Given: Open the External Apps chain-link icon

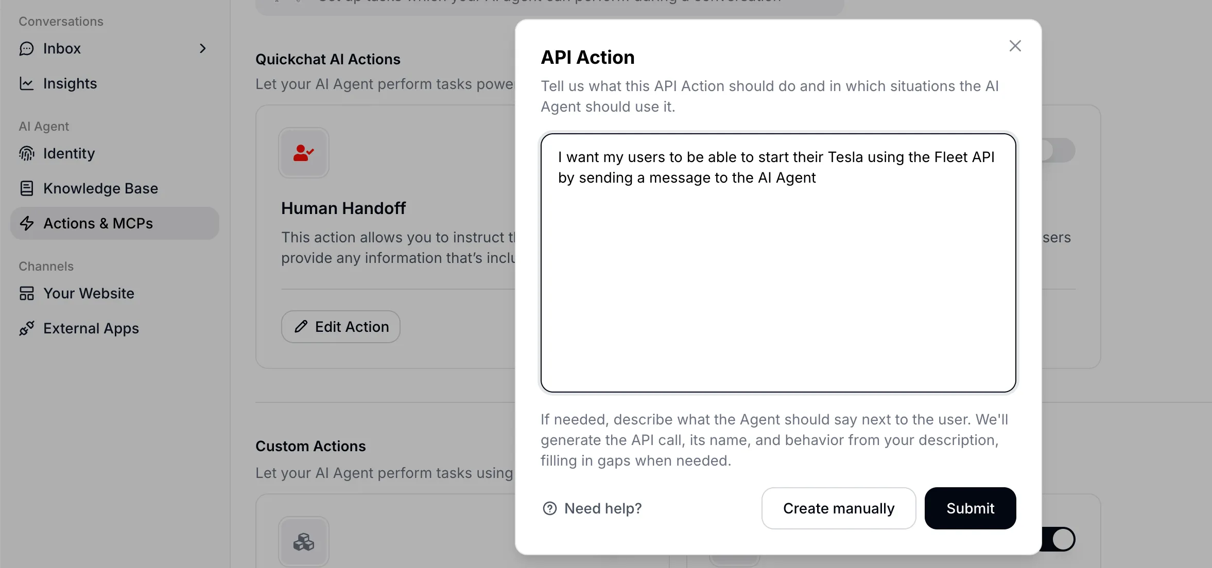Looking at the screenshot, I should click(x=27, y=328).
